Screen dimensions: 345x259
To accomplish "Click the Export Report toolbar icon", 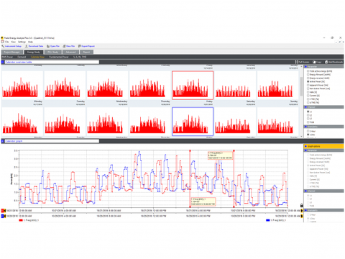I will pos(80,46).
